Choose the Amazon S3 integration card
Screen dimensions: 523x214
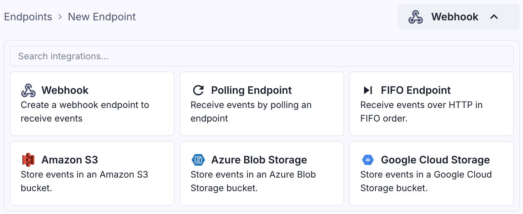coord(92,173)
